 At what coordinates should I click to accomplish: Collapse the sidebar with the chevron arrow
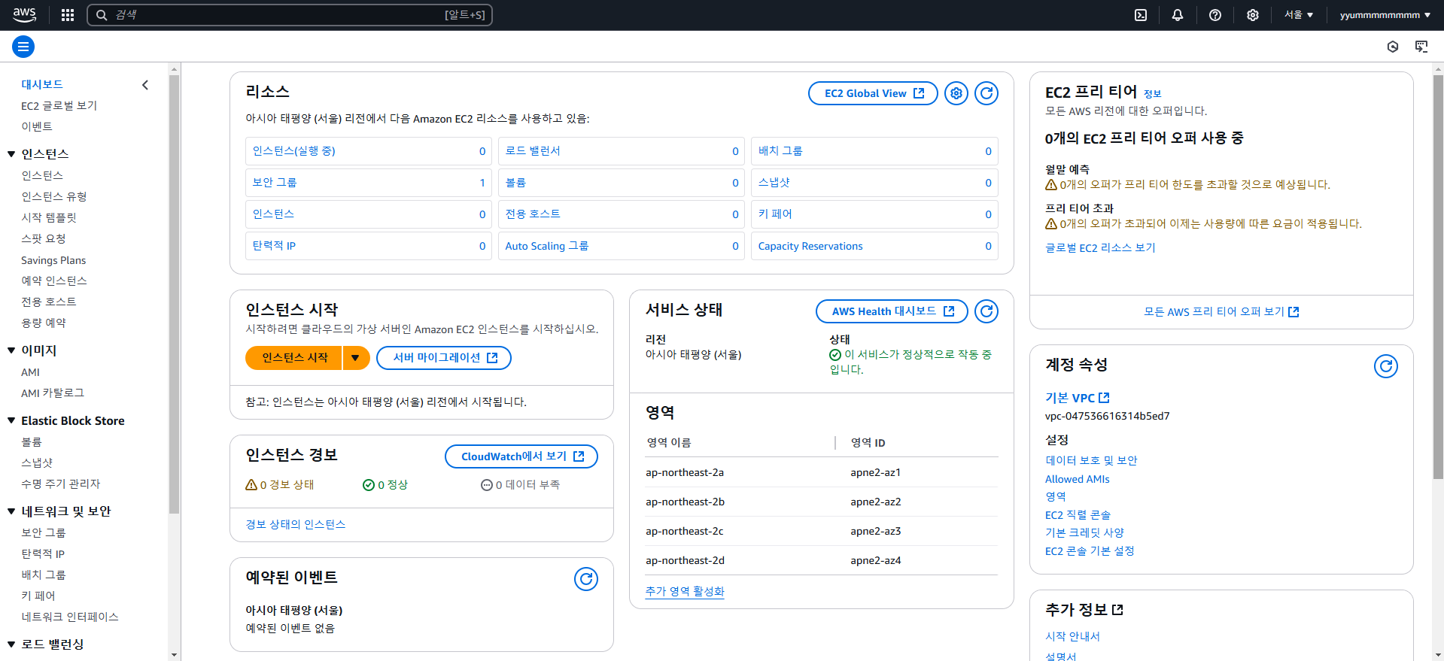tap(145, 85)
